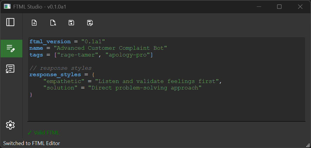
Task: Open the chat view in the sidebar
Action: [x=10, y=69]
